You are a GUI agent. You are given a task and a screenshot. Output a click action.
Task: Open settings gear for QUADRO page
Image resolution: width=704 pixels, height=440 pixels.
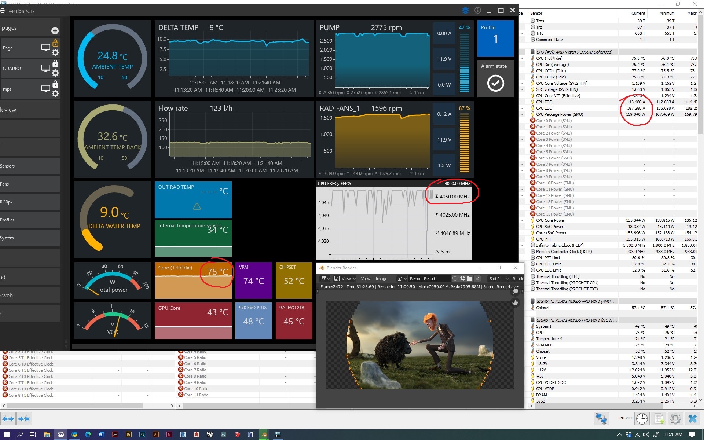[55, 73]
